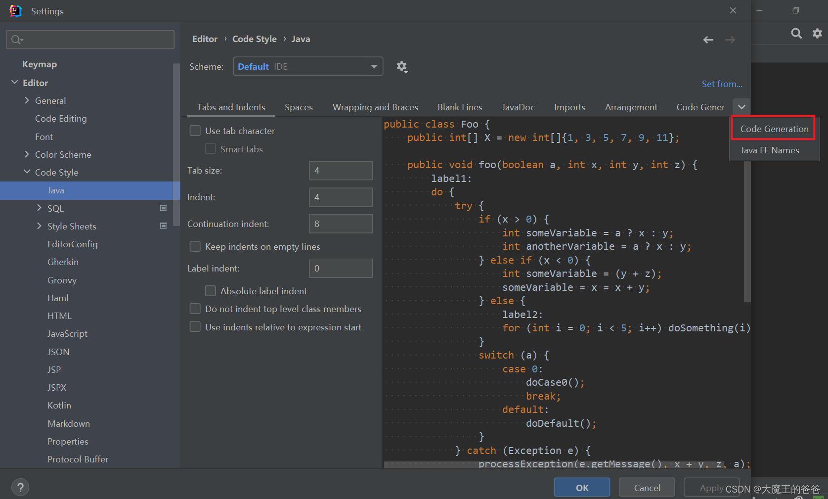
Task: Click the Set from... link
Action: [x=722, y=84]
